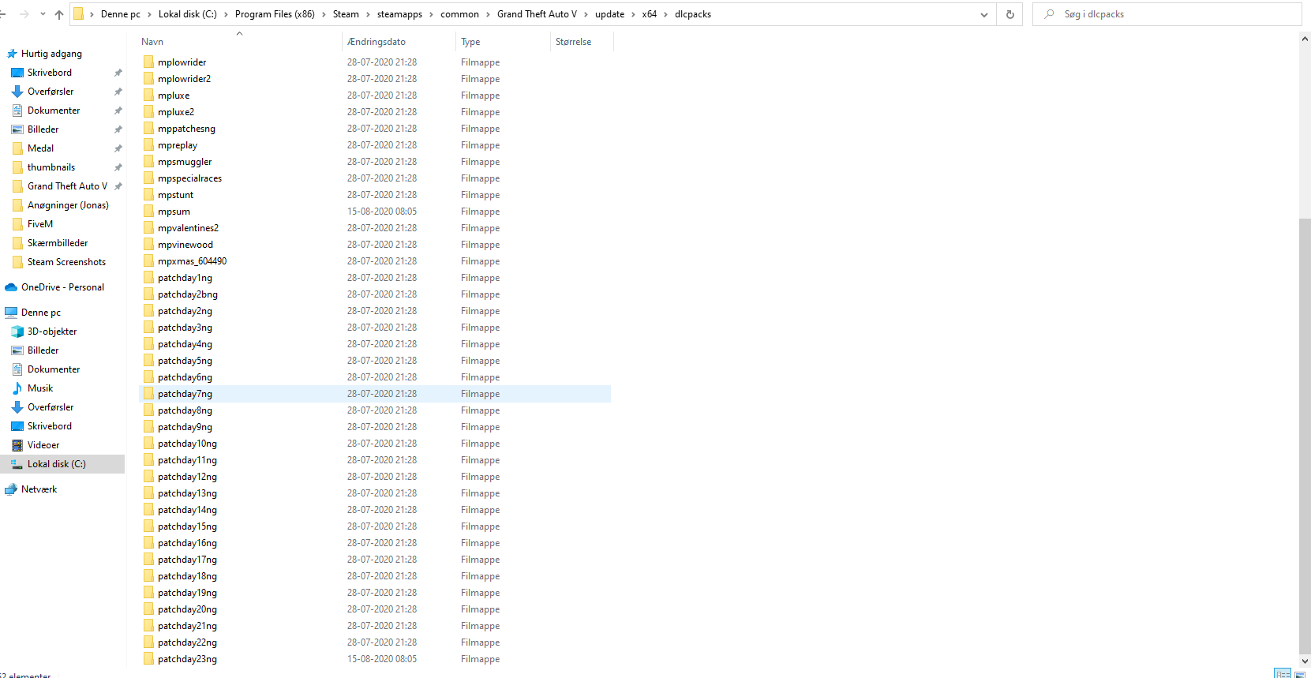The height and width of the screenshot is (678, 1311).
Task: Click OneDrive - Personal cloud icon
Action: click(11, 287)
